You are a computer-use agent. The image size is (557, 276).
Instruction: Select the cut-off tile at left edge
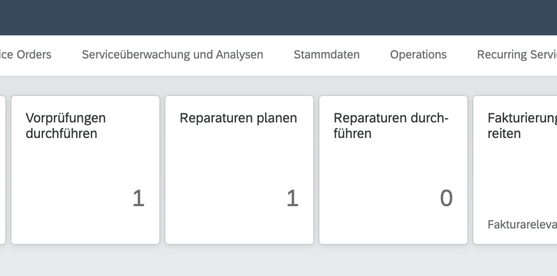(x=3, y=171)
